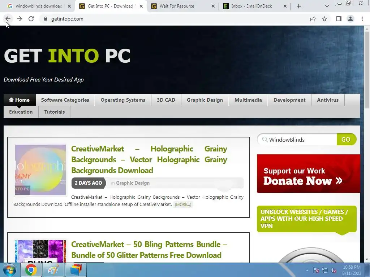Screen dimensions: 370x277
Task: Open the Tutorials menu item
Action: (x=54, y=112)
